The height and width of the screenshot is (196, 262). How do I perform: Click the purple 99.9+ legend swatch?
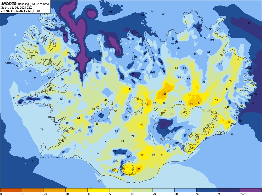click(251, 190)
